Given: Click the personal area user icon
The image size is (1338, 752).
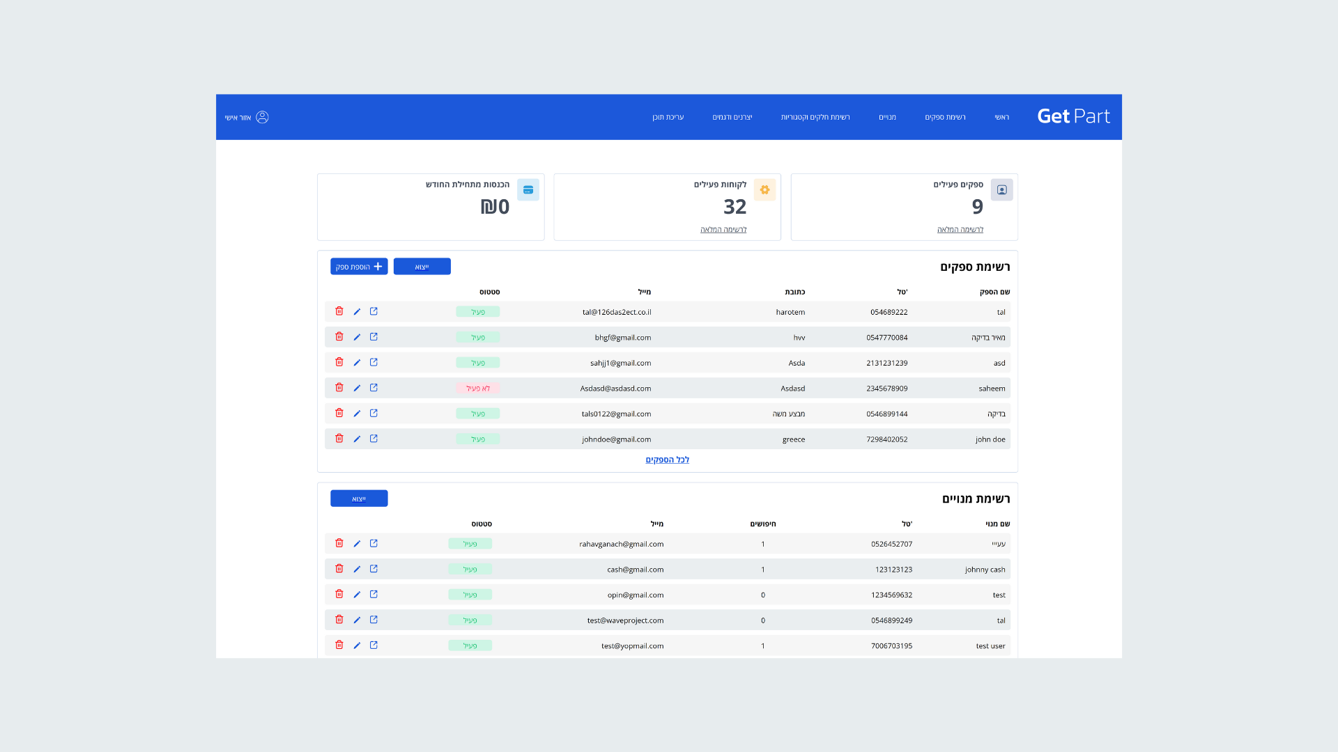Looking at the screenshot, I should [262, 117].
